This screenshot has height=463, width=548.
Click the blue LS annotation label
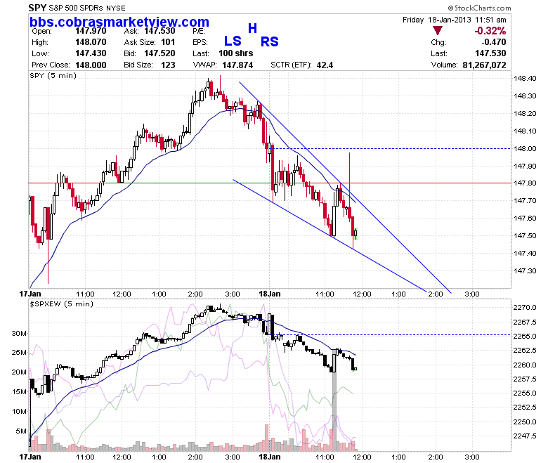click(x=233, y=41)
